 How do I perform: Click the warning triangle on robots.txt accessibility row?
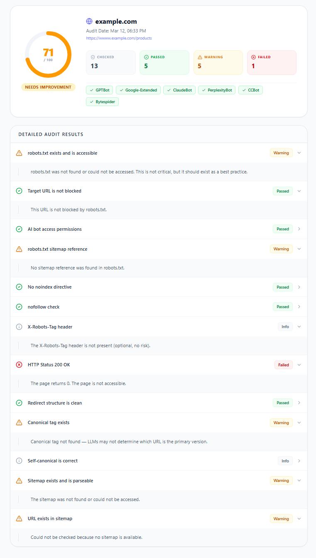[x=19, y=153]
